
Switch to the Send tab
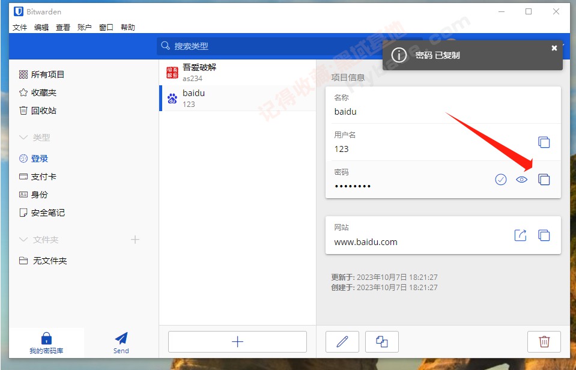(x=121, y=343)
